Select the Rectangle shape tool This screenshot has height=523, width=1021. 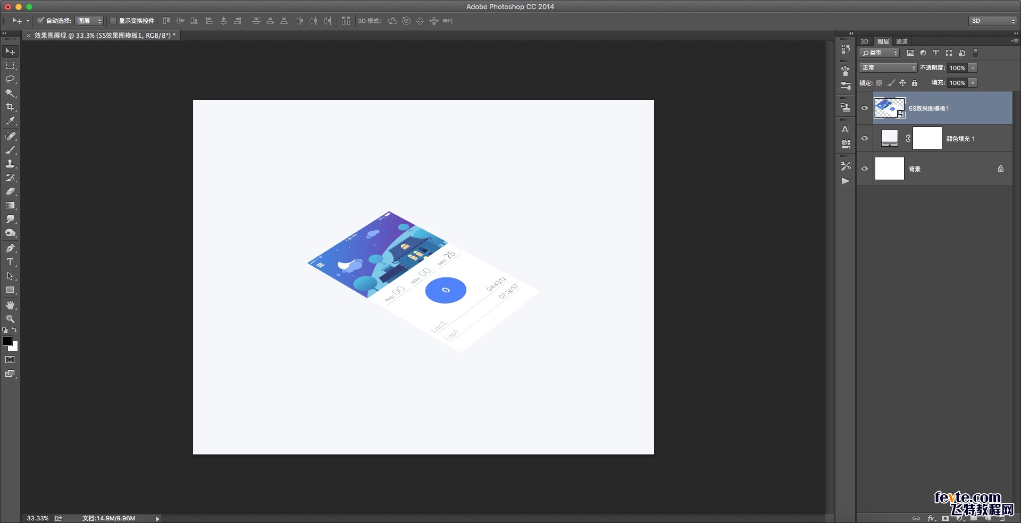10,290
